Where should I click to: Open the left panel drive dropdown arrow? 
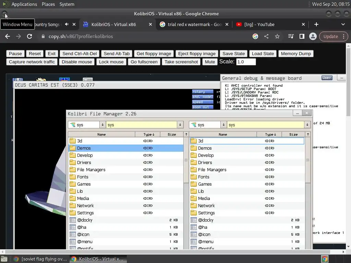102,125
